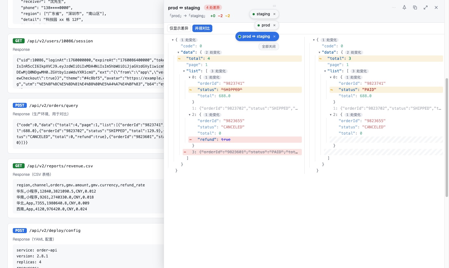Close the diff panel with the X icon
This screenshot has width=449, height=268.
436,7
